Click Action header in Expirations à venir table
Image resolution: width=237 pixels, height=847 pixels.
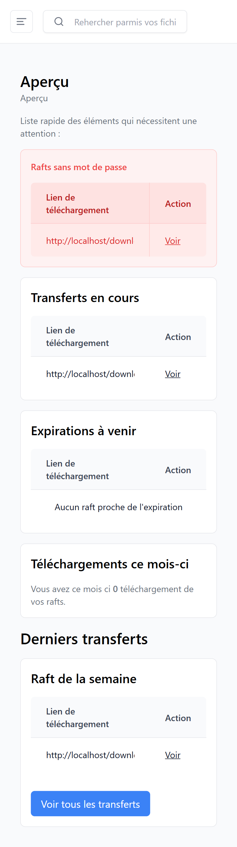(178, 470)
